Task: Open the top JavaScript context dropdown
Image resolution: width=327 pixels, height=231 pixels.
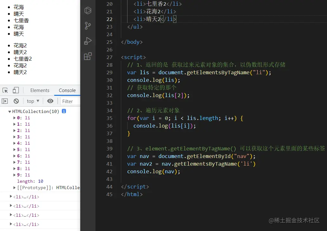Action: pyautogui.click(x=33, y=101)
